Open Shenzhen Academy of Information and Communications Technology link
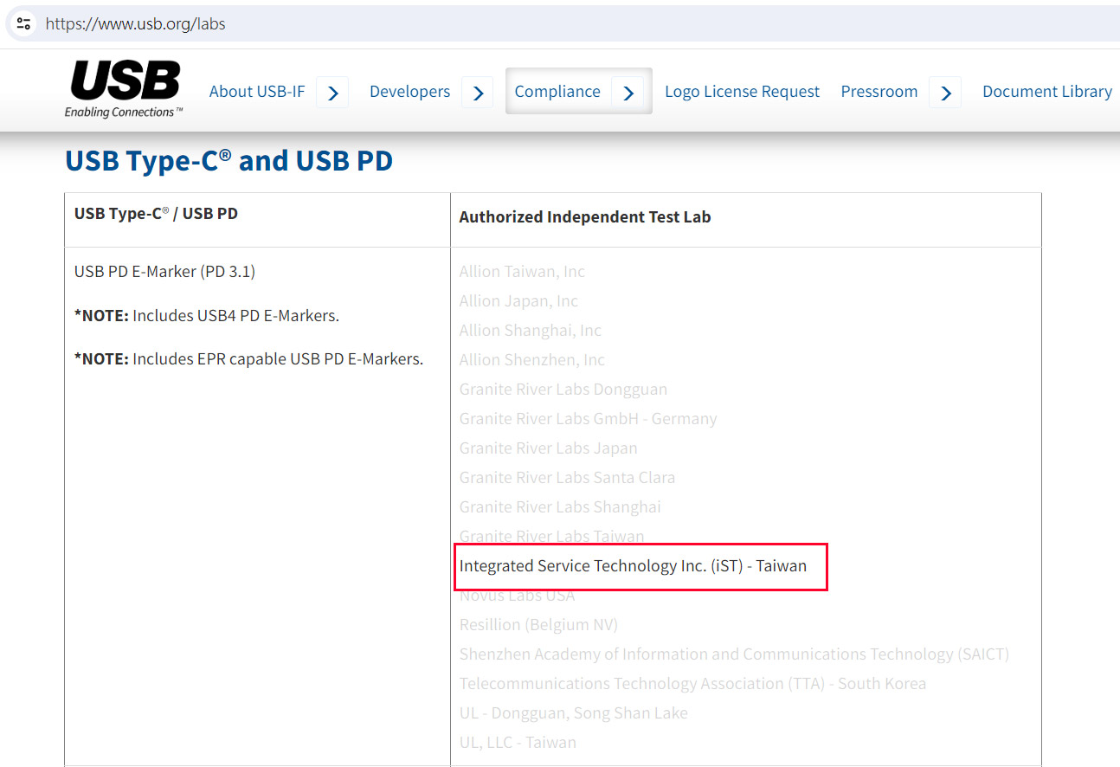The width and height of the screenshot is (1120, 767). (x=734, y=654)
